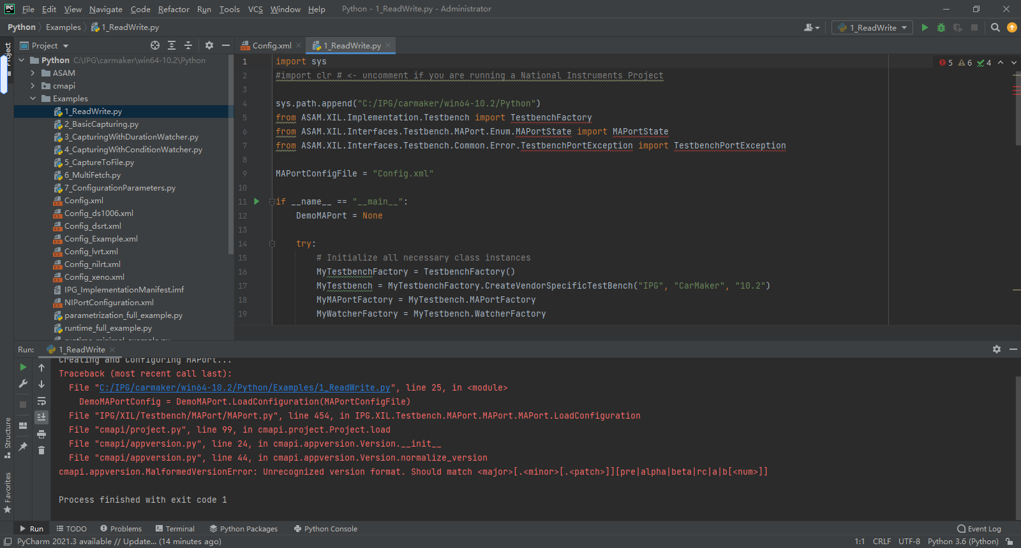The image size is (1021, 548).
Task: Open Config_Example.xml from the tree
Action: (100, 239)
